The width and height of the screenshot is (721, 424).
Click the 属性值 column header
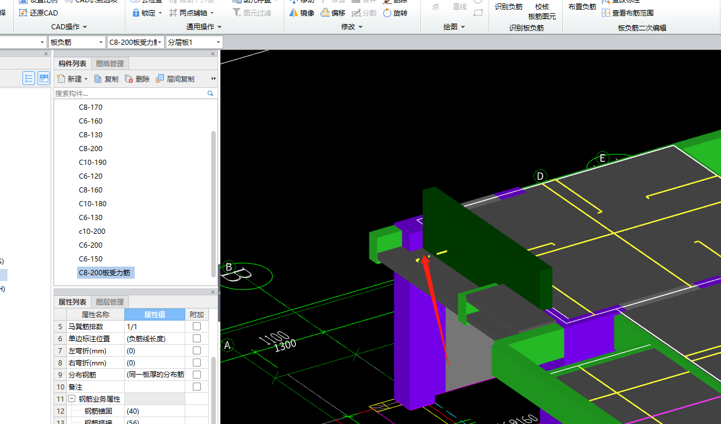coord(155,314)
